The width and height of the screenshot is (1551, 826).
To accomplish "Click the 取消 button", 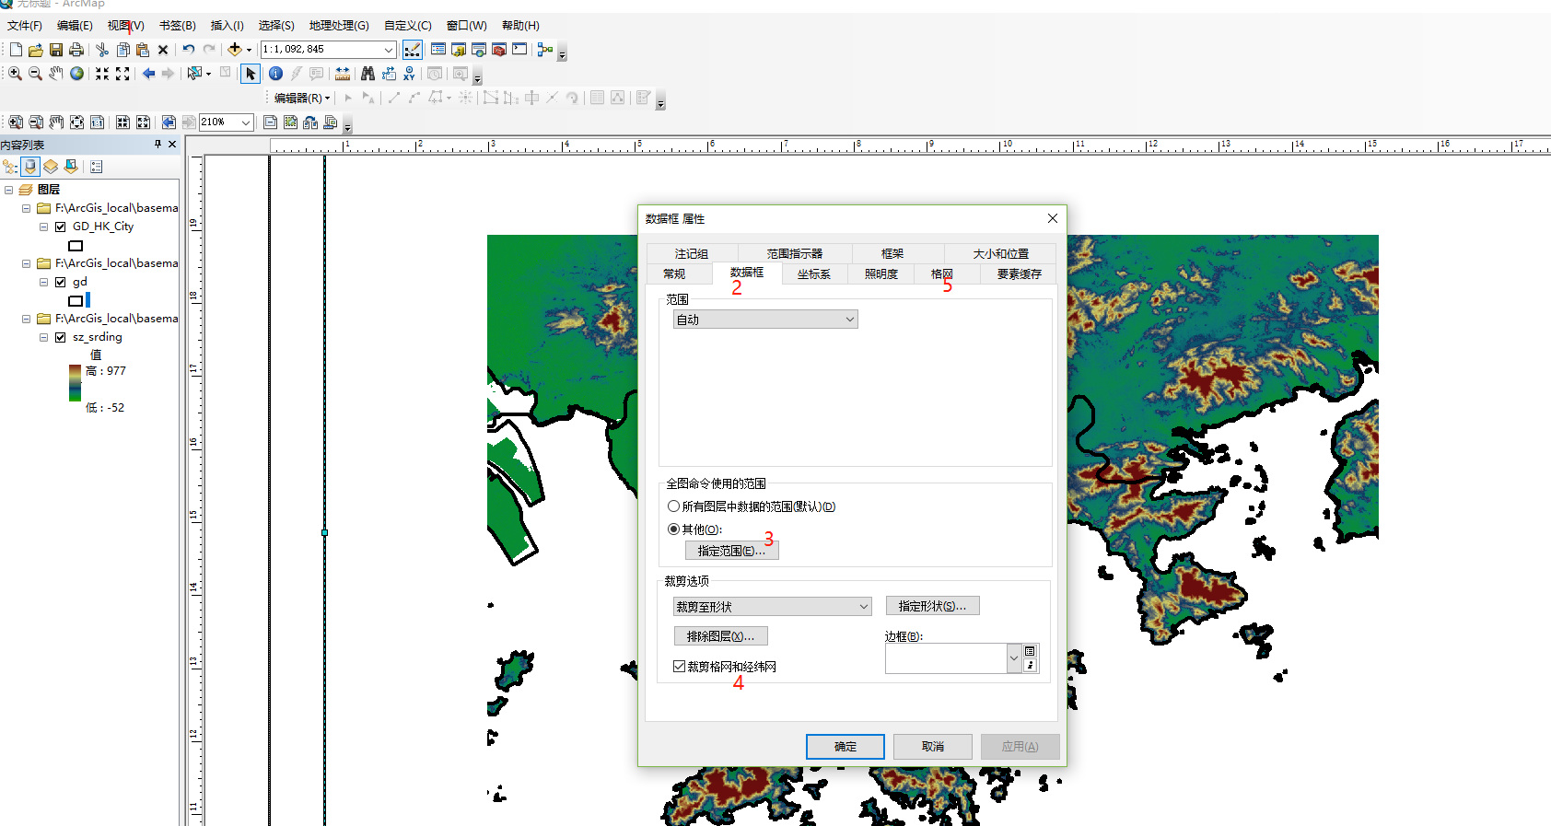I will [x=933, y=747].
